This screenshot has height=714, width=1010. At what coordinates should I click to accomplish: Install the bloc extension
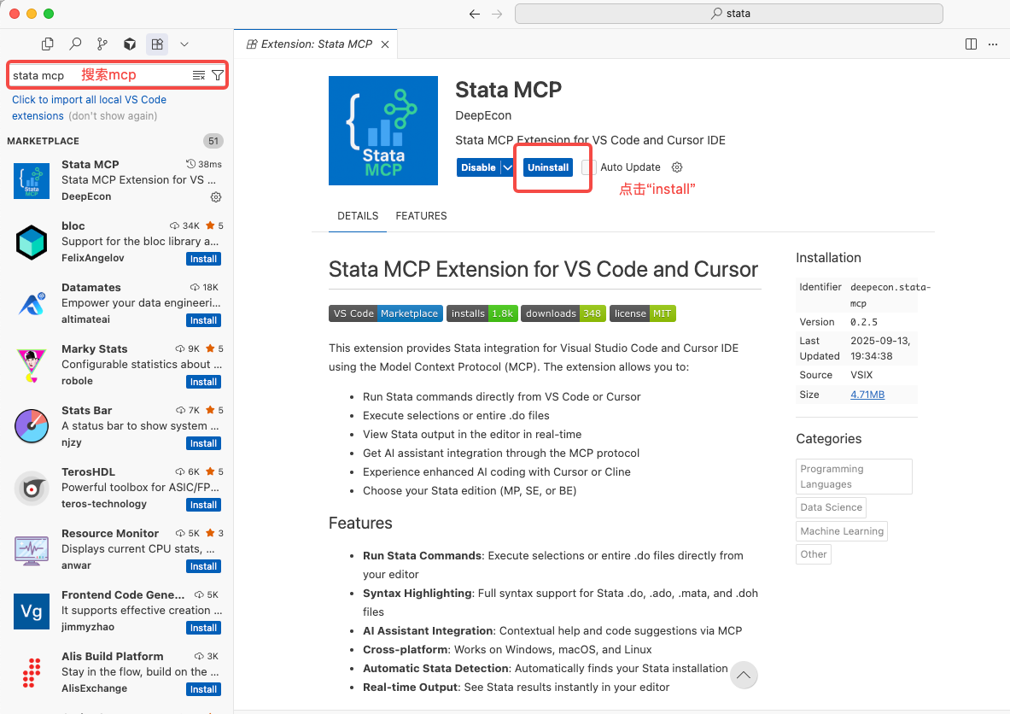tap(203, 259)
